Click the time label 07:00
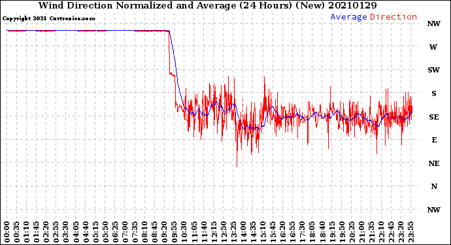 tap(125, 232)
